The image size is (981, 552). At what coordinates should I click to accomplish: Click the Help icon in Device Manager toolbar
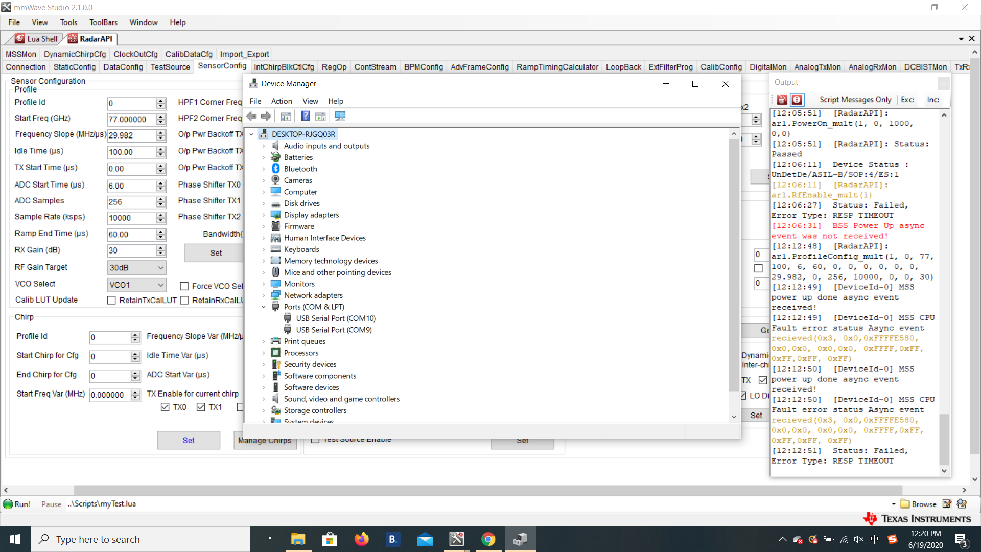point(305,117)
